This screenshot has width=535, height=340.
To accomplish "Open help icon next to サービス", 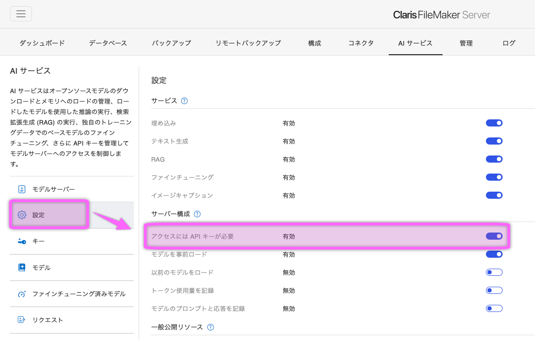I will 184,101.
